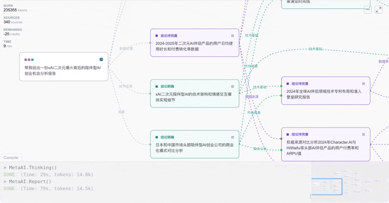Click the purple status square on the Character.AI与HiWaifu node
This screenshot has height=203, width=389.
pos(287,134)
